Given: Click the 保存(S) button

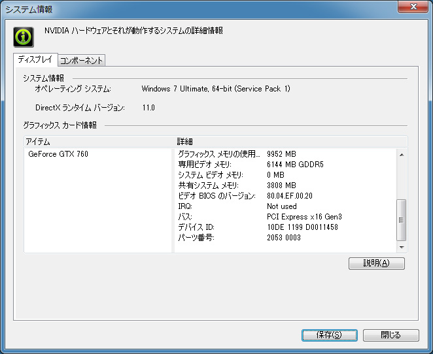Looking at the screenshot, I should [330, 335].
